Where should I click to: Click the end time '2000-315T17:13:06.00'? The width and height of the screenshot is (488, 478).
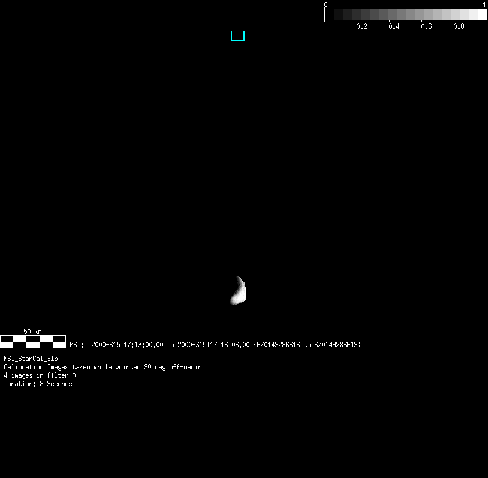pos(213,345)
